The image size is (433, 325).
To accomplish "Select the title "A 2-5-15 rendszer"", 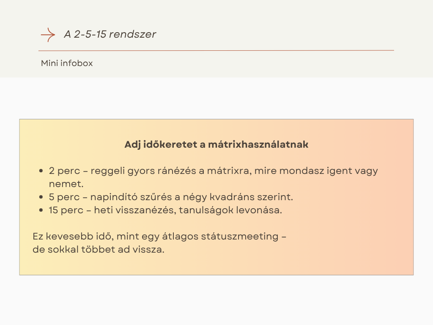I will click(x=110, y=34).
